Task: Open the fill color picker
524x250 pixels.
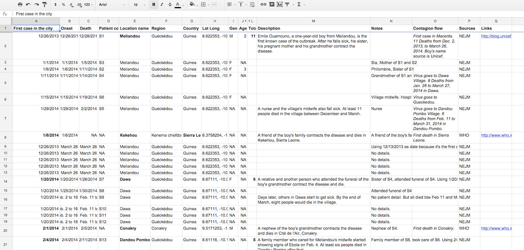Action: click(192, 4)
